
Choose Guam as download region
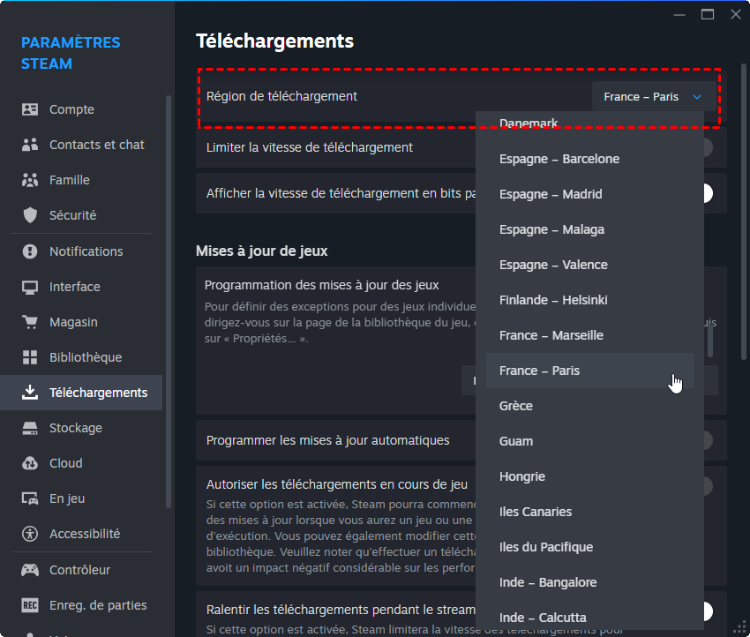[589, 441]
